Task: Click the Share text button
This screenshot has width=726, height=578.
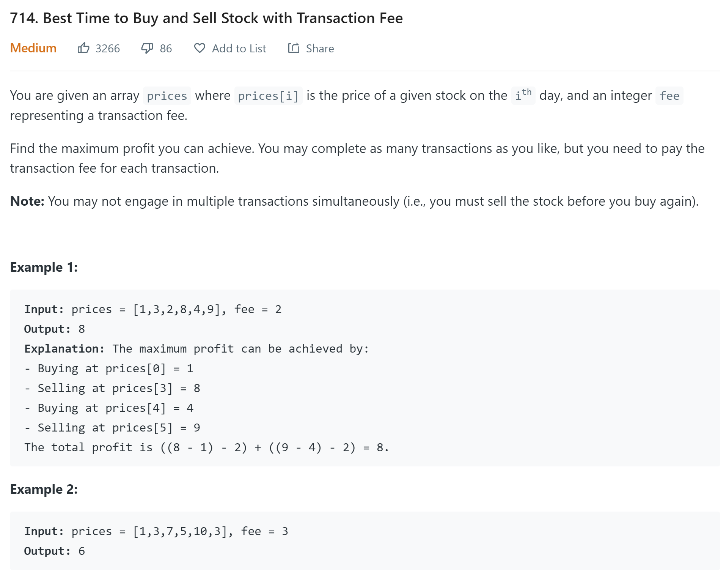Action: point(320,49)
